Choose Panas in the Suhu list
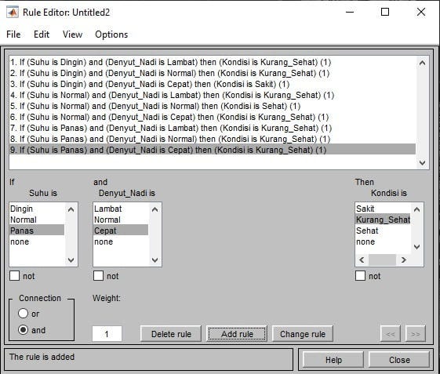Image resolution: width=440 pixels, height=374 pixels. [37, 231]
